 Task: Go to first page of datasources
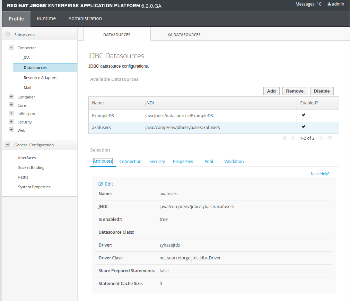(285, 138)
